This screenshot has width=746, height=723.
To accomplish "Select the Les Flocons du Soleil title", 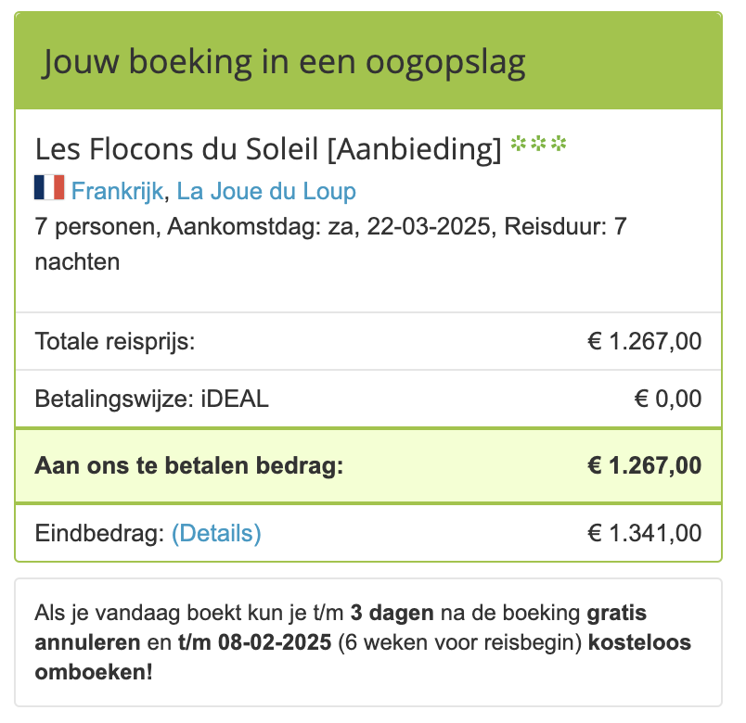I will tap(267, 147).
